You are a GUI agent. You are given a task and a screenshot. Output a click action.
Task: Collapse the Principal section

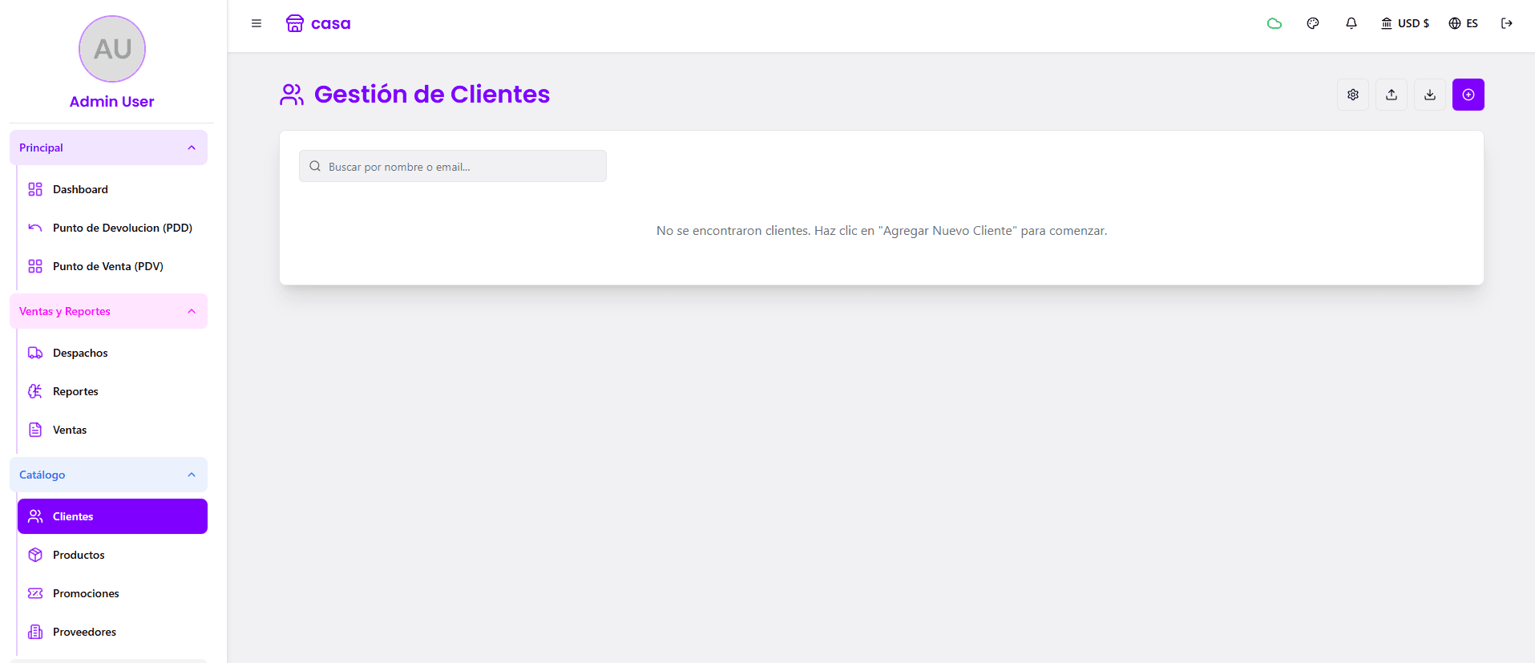pyautogui.click(x=108, y=148)
